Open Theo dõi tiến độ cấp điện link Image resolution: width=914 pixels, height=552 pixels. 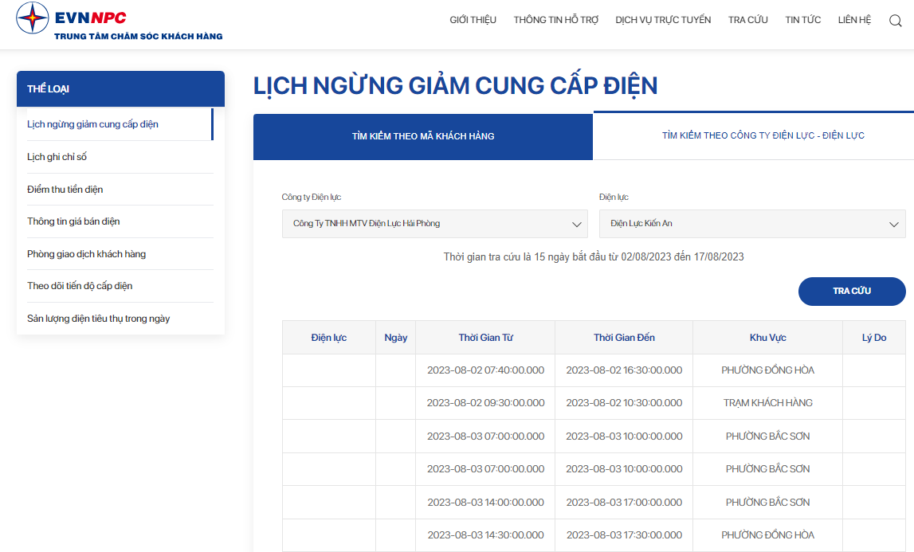click(80, 286)
